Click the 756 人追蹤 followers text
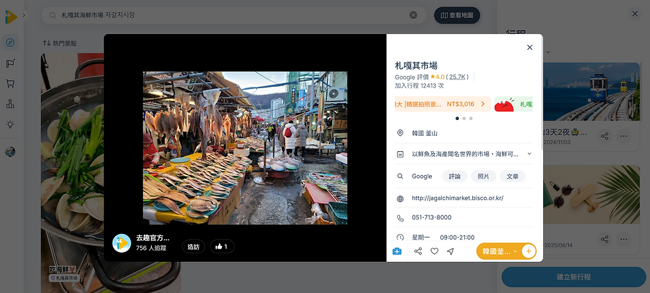Screen dimensions: 650x293 tap(151, 248)
